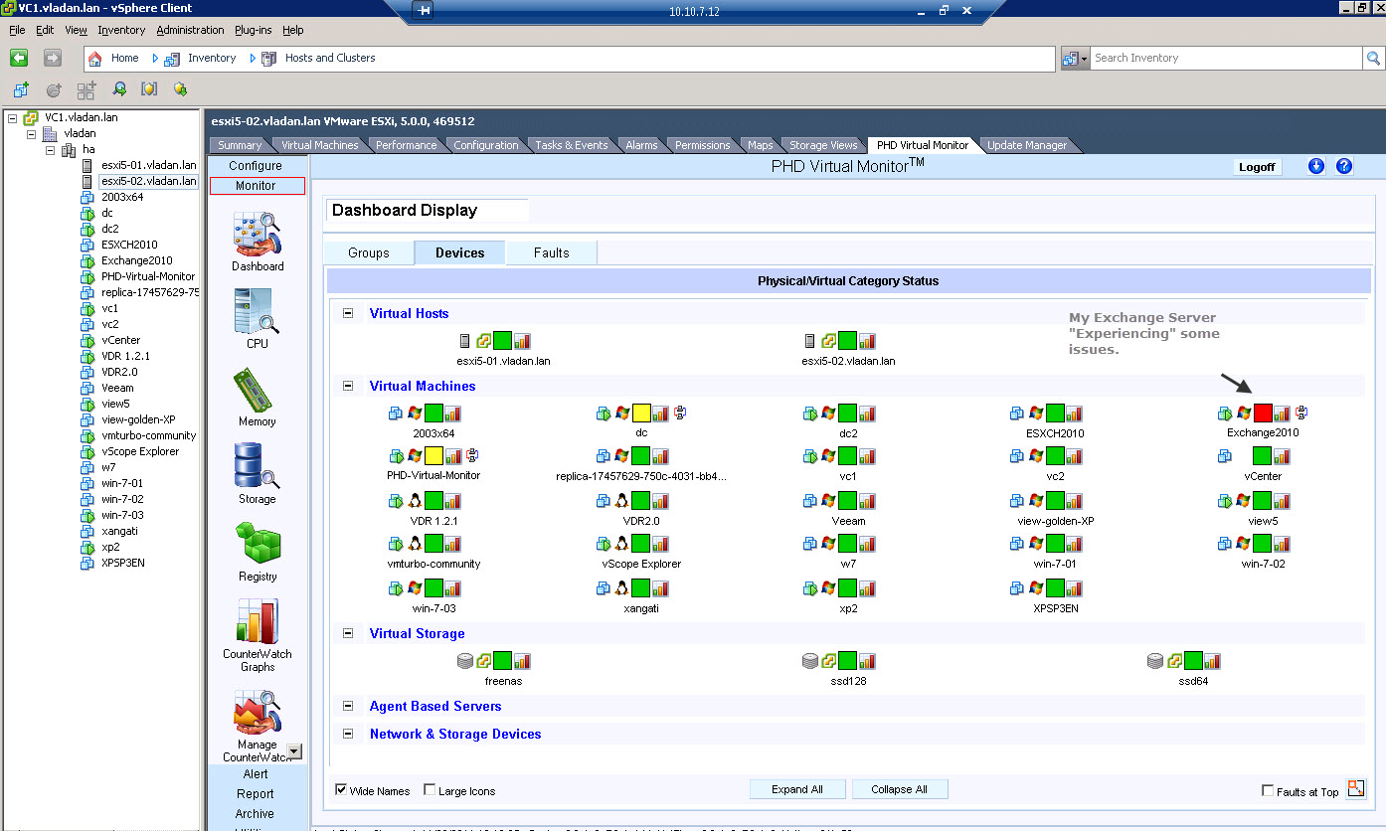Collapse the Virtual Machines category

tap(348, 386)
